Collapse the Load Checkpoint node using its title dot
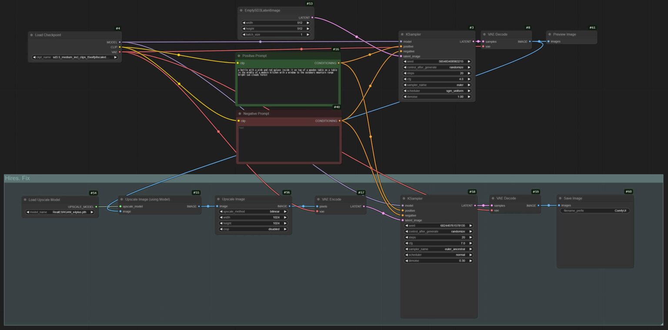 pyautogui.click(x=31, y=35)
